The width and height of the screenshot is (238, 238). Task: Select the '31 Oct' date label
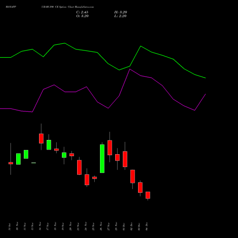pos(10,227)
